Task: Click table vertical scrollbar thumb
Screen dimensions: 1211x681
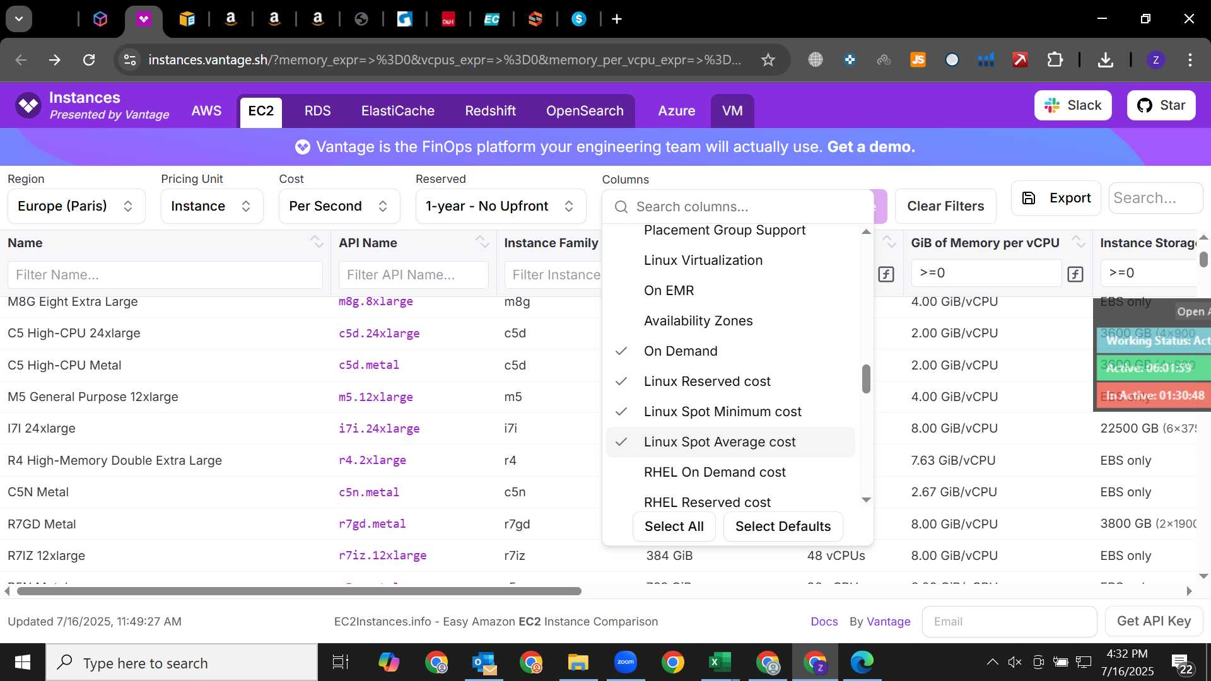Action: point(1203,259)
